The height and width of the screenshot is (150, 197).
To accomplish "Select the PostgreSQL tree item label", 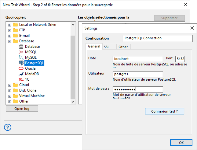I will point(34,63).
